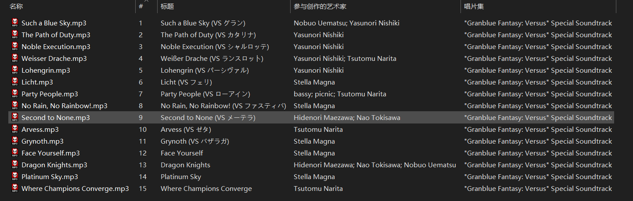This screenshot has height=201, width=633.
Task: Click the MP3 icon for Face Yourself.mp3
Action: tap(14, 153)
